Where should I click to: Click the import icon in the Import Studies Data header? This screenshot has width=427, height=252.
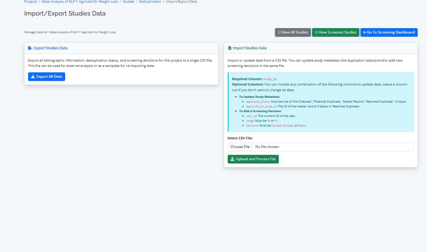(229, 48)
